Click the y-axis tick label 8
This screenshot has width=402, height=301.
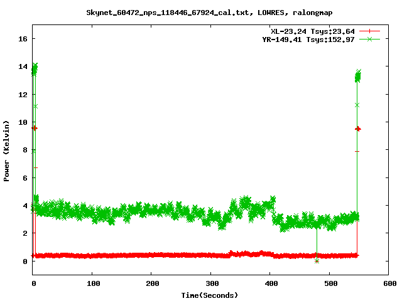(x=25, y=150)
